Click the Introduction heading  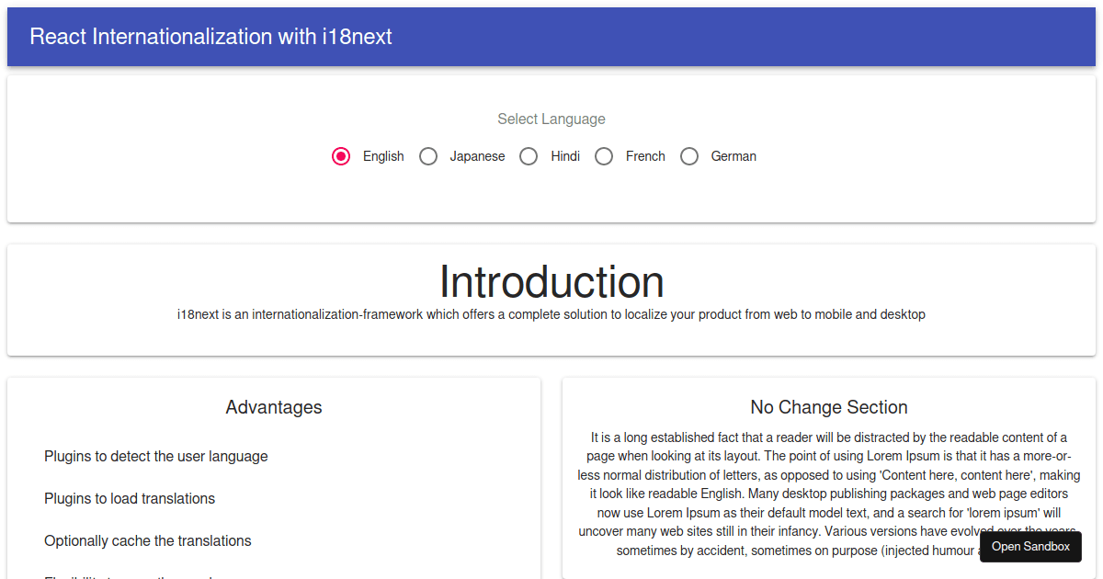[551, 281]
